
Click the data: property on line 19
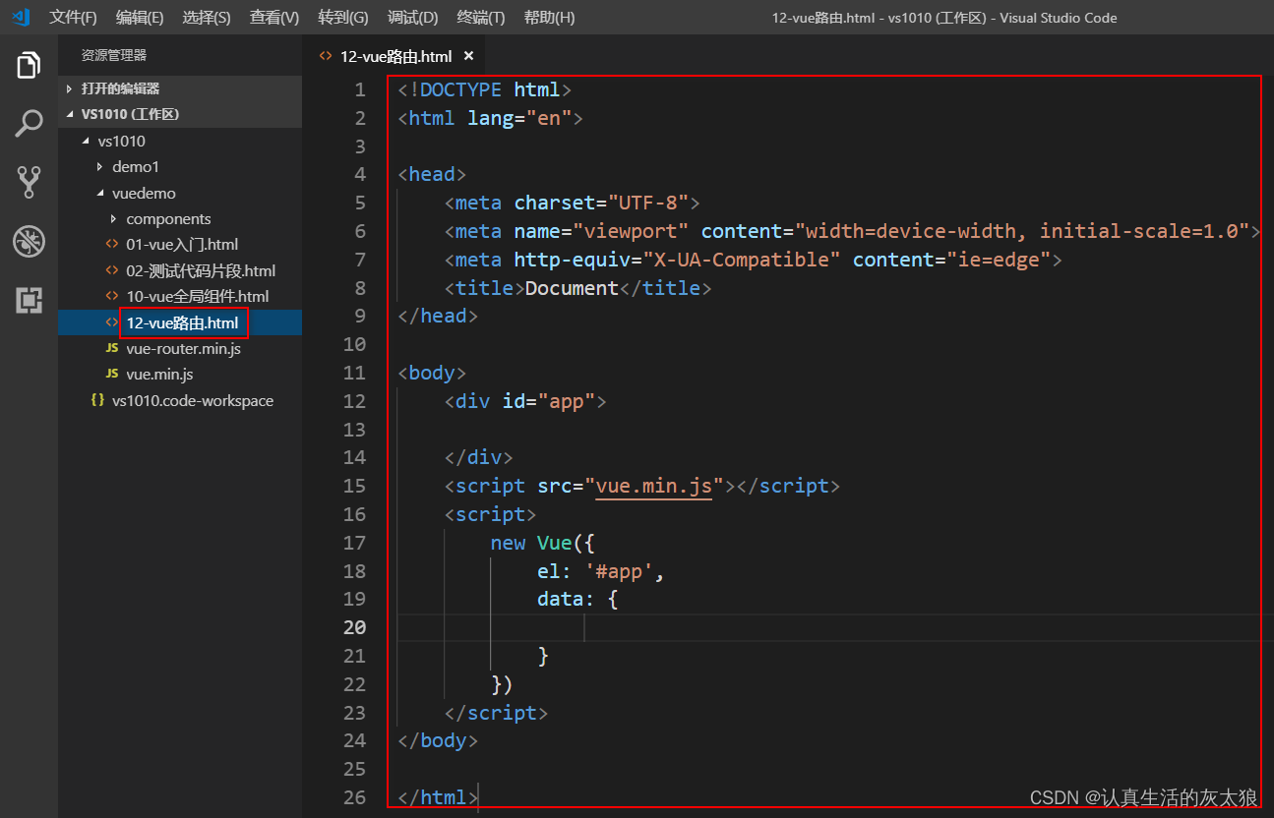(566, 599)
